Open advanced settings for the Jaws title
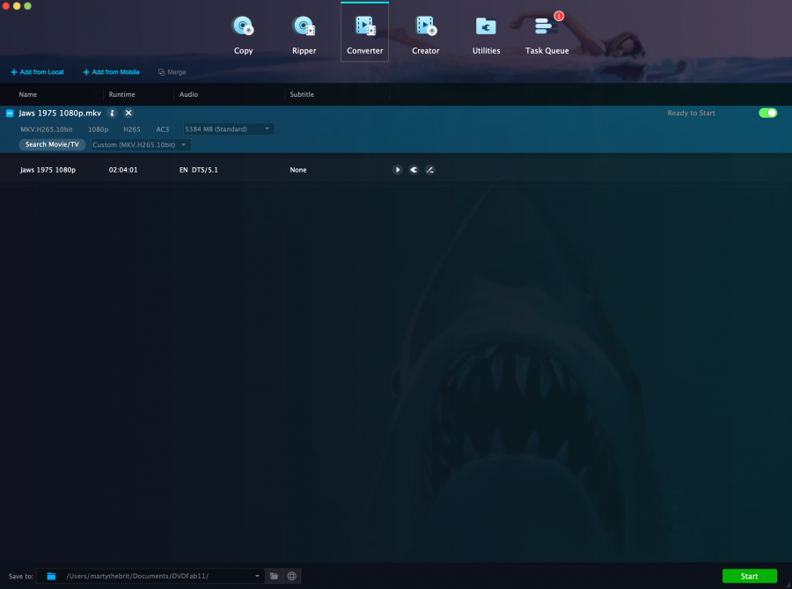This screenshot has width=792, height=589. 414,170
